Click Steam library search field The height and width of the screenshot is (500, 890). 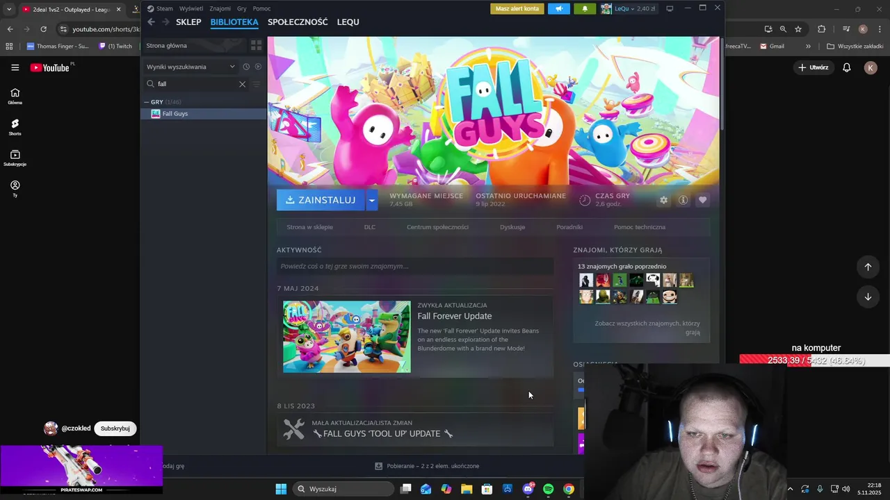click(x=197, y=84)
